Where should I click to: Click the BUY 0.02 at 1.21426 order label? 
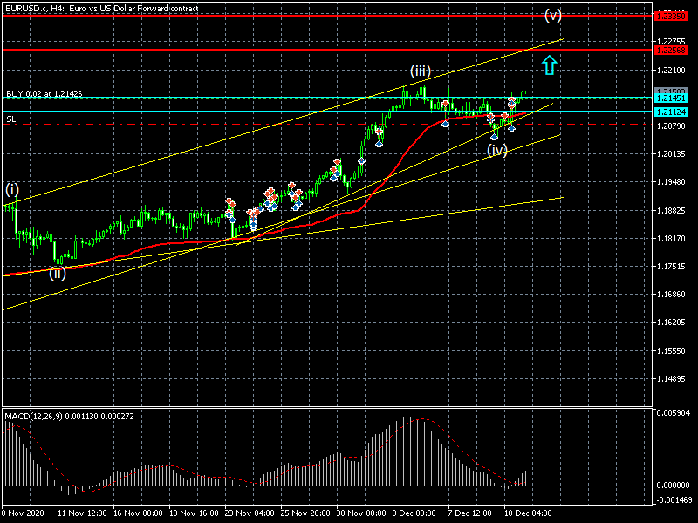pos(44,93)
